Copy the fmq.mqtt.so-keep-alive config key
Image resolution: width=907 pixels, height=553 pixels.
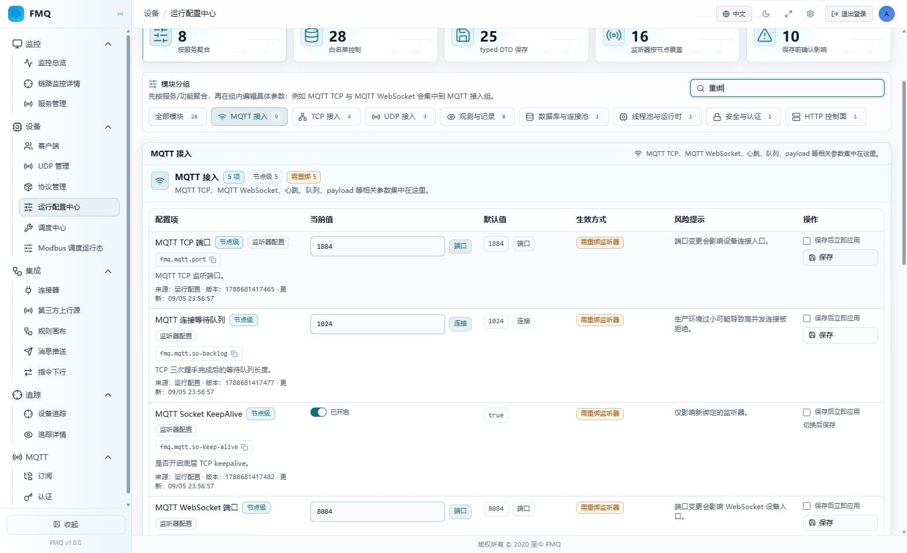[245, 447]
